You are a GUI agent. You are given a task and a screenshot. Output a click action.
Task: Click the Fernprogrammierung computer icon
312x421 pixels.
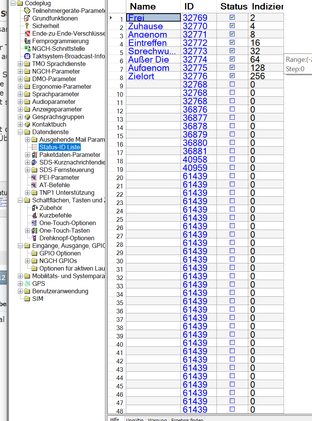pos(27,41)
